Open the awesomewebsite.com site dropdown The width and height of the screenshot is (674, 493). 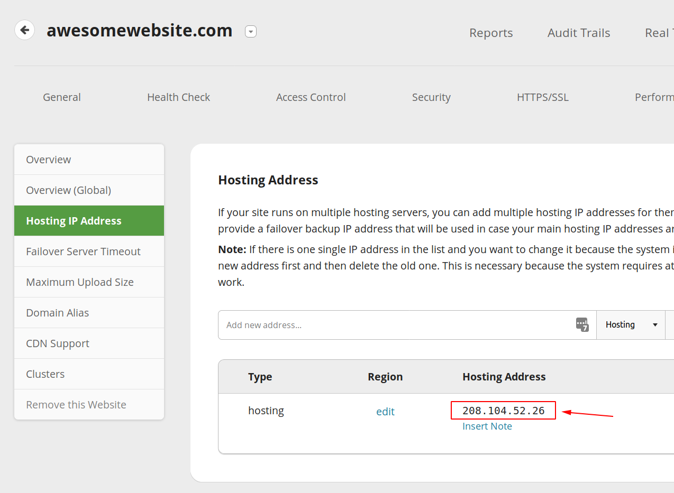(x=251, y=32)
